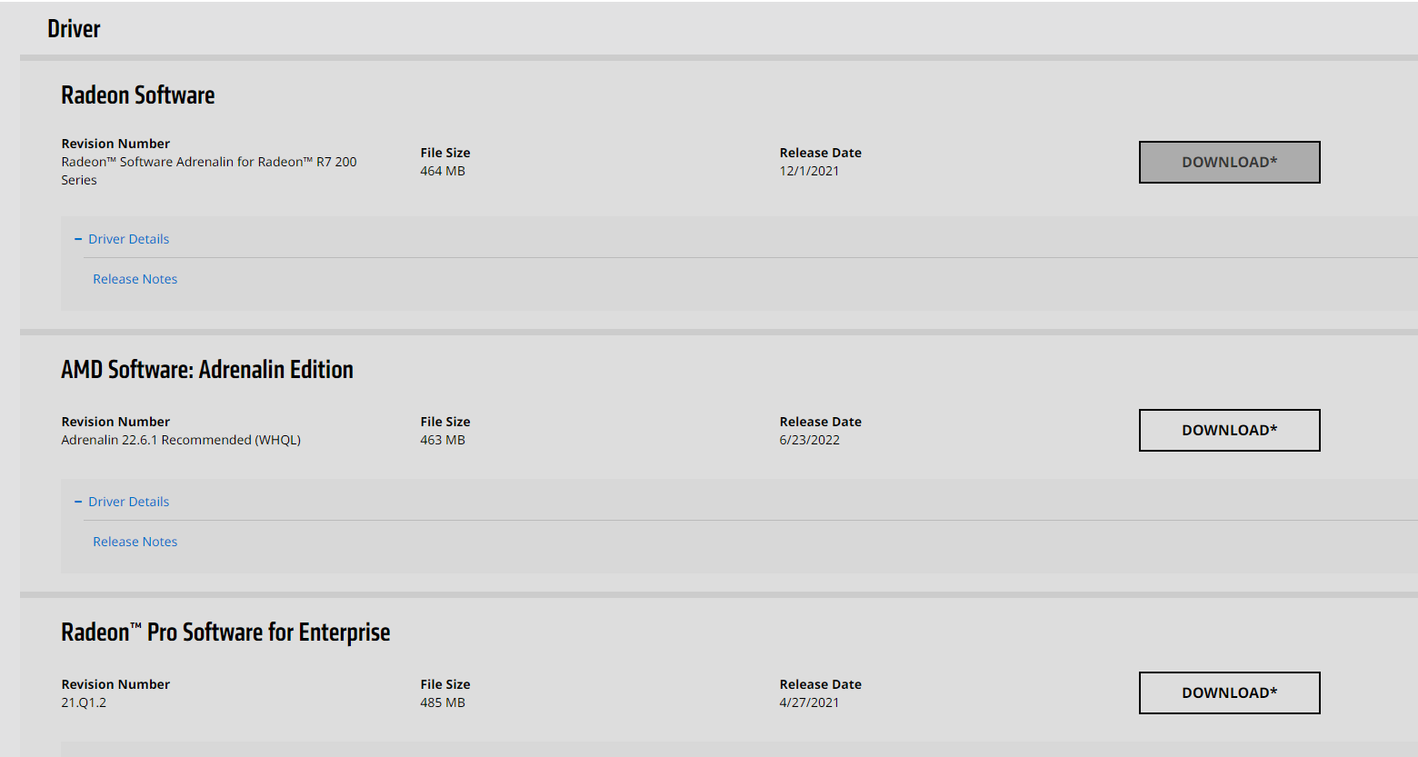Open Release Notes for Radeon Software
The width and height of the screenshot is (1418, 757).
point(135,279)
